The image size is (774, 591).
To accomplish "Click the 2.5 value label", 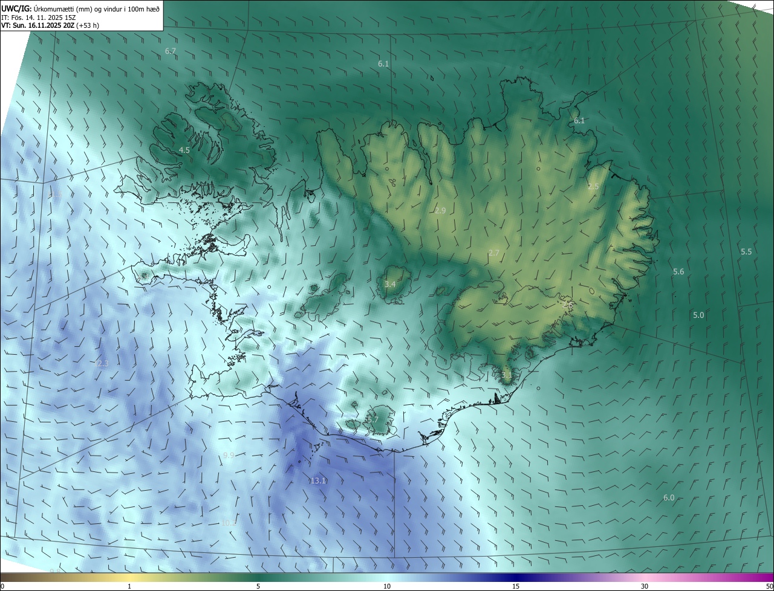I will click(x=593, y=186).
